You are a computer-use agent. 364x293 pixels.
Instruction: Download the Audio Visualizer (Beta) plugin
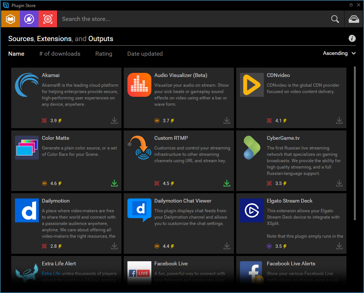coord(227,120)
